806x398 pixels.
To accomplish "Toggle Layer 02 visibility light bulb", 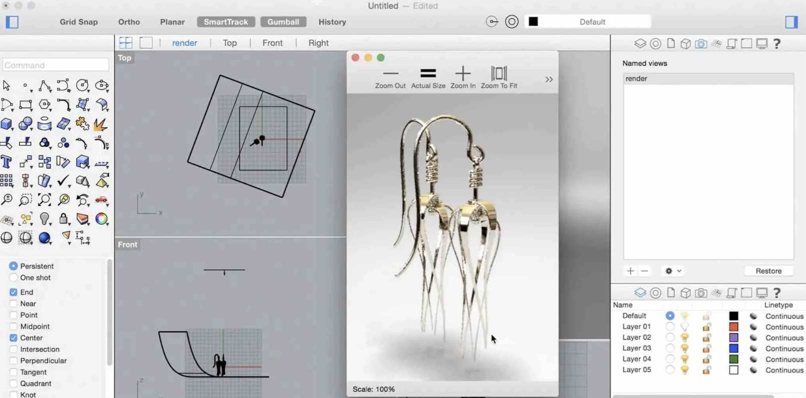I will coord(684,338).
